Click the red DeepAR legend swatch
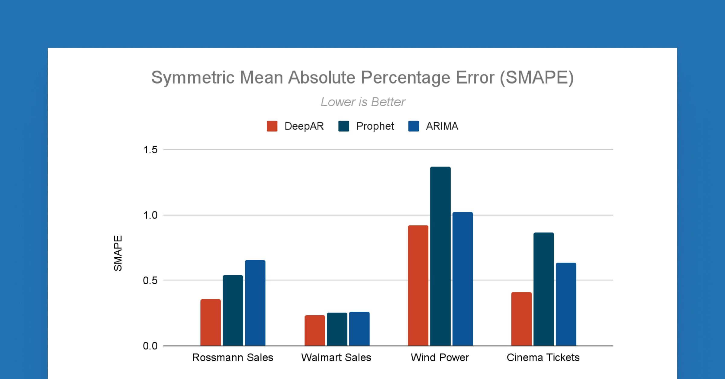Viewport: 725px width, 379px height. coord(272,126)
